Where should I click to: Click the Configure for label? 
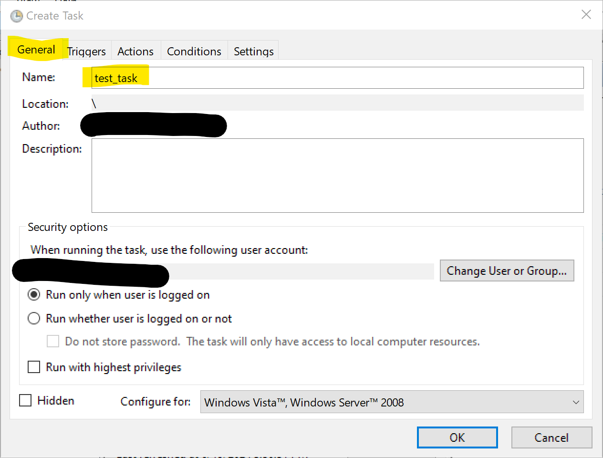click(x=156, y=402)
